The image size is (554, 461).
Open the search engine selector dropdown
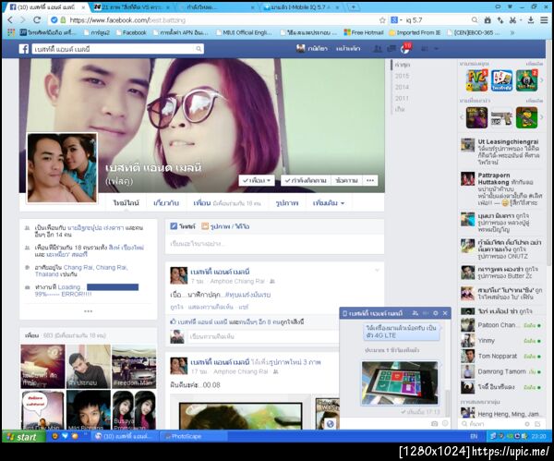[x=396, y=20]
